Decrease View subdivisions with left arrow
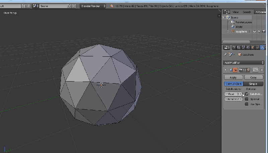Screen dimensions: 268x153 [226, 94]
